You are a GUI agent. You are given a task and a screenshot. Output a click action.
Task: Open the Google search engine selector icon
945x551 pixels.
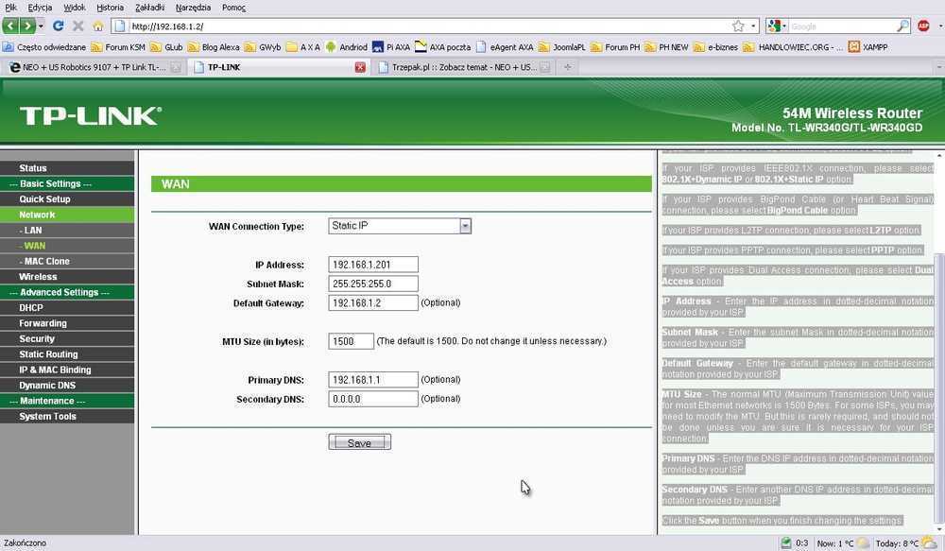pyautogui.click(x=776, y=26)
